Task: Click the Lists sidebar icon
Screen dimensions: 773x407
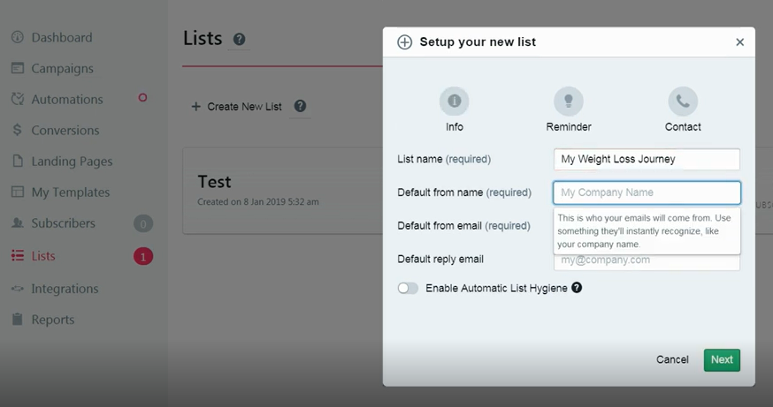Action: tap(18, 256)
